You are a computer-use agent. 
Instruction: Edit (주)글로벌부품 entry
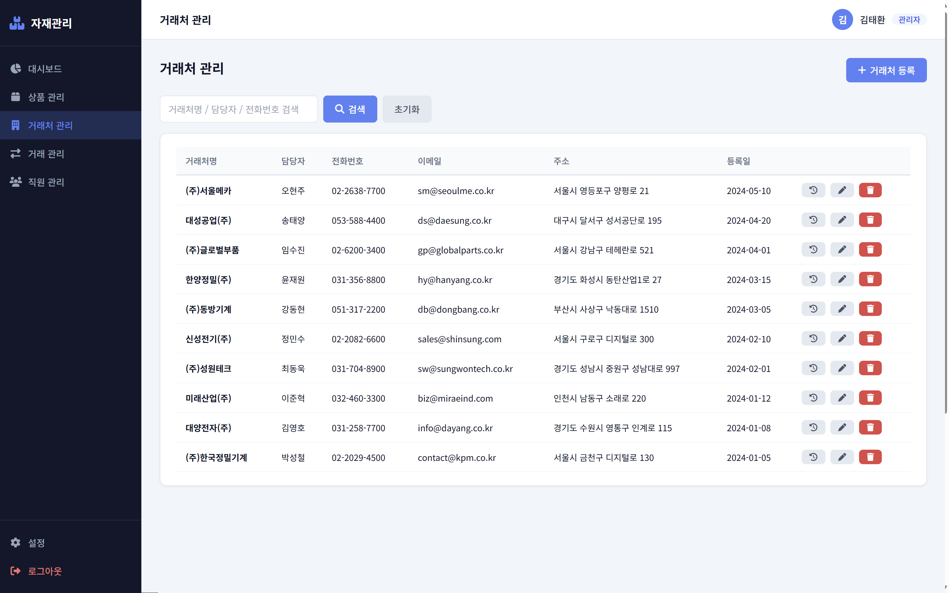tap(842, 249)
